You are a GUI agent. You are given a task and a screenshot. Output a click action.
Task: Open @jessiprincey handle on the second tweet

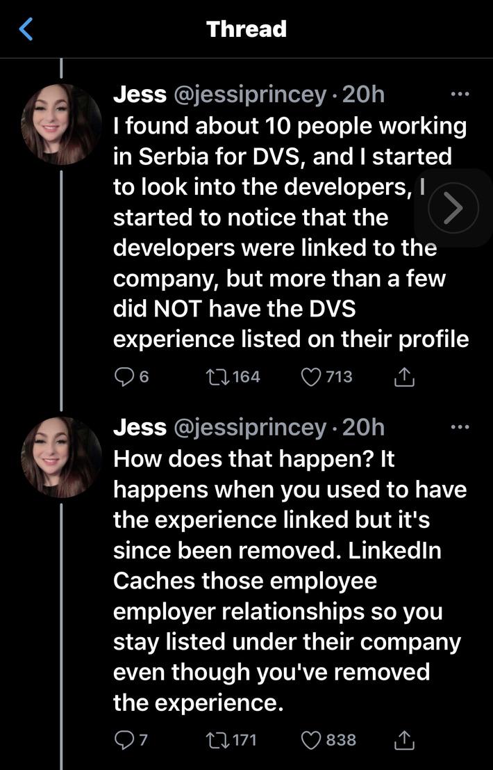point(249,427)
